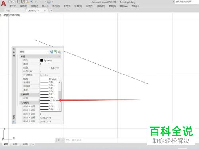Open the 工具(T) menu
The height and width of the screenshot is (149, 199).
point(67,6)
